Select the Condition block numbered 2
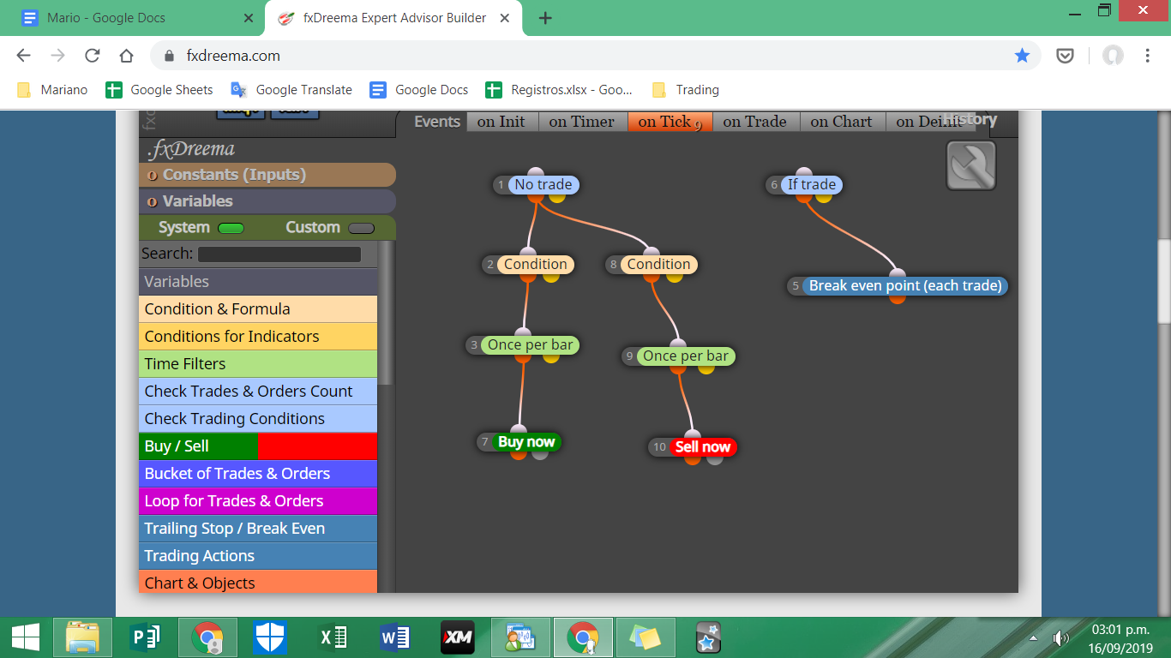 (x=535, y=265)
